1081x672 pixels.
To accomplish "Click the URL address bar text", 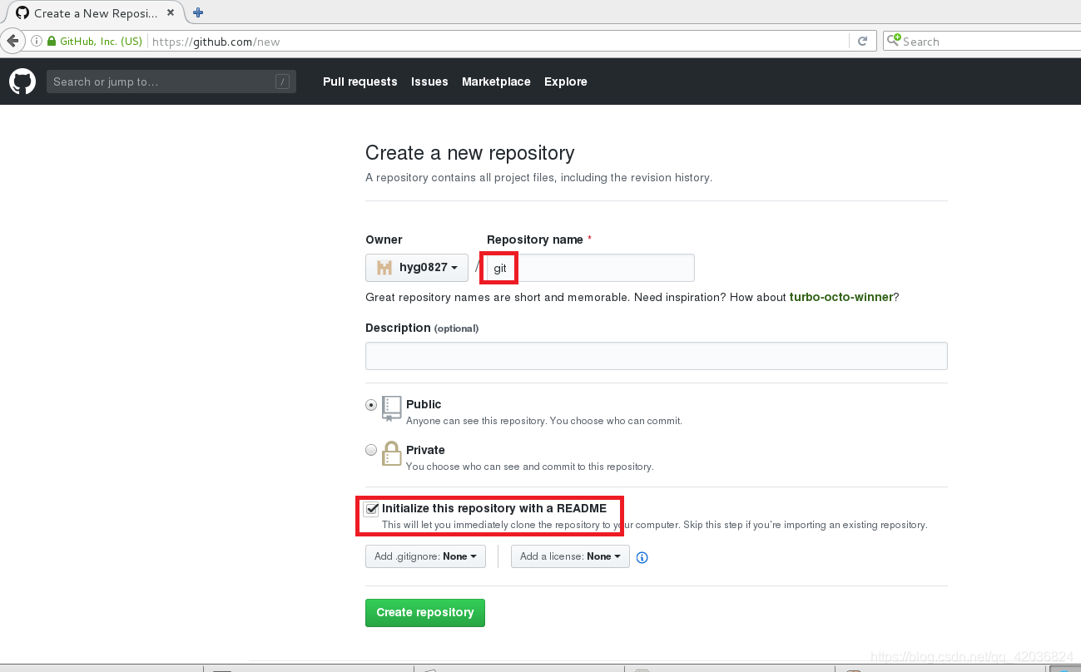I will (x=216, y=42).
